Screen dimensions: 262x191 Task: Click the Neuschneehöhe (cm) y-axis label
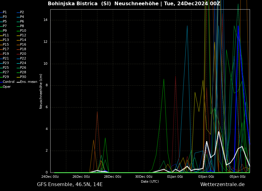click(x=41, y=91)
